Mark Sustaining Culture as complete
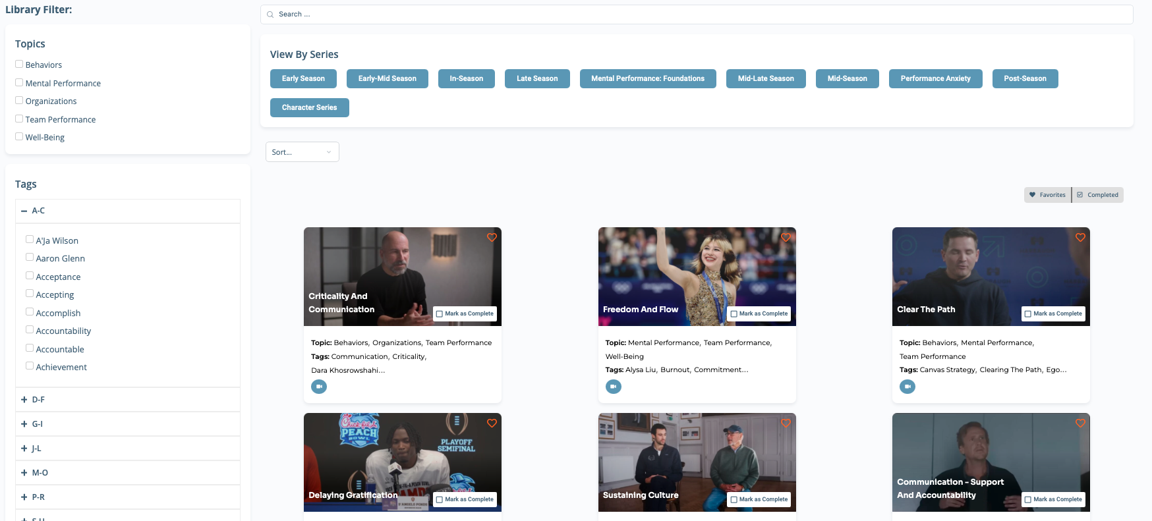The width and height of the screenshot is (1152, 521). click(x=759, y=499)
